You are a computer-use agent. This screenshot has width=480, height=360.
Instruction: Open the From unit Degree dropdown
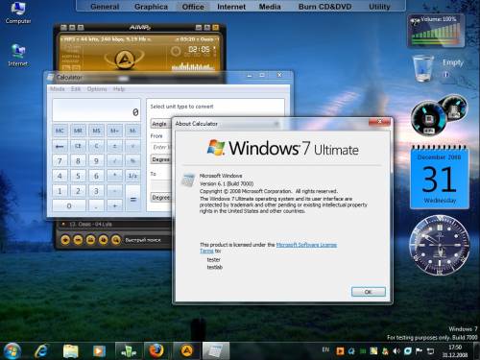point(161,159)
